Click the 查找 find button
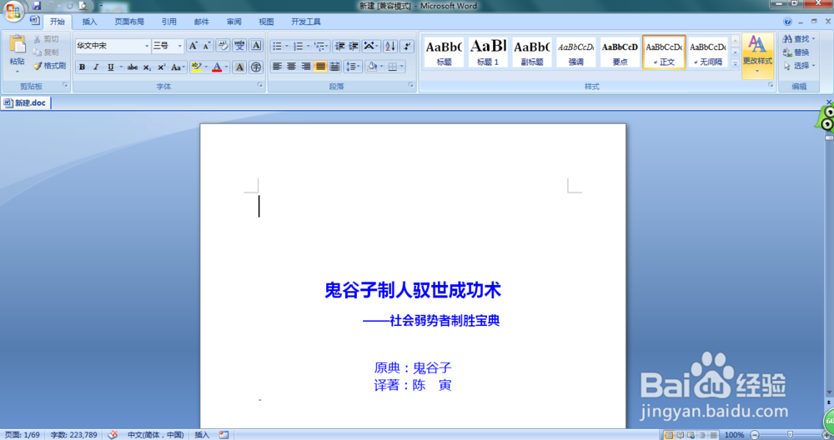Screen dimensions: 834x440 click(799, 39)
